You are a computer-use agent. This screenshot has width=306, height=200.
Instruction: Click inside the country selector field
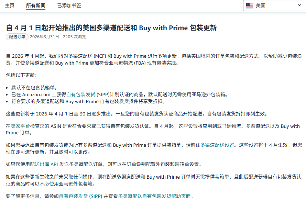tap(273, 5)
